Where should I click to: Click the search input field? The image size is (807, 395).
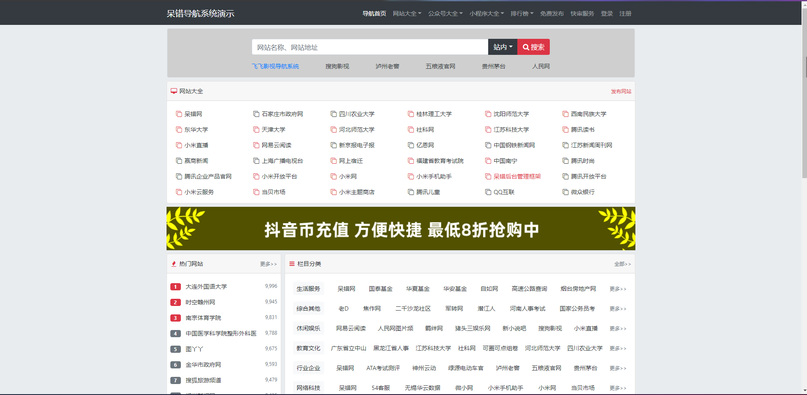(x=370, y=47)
